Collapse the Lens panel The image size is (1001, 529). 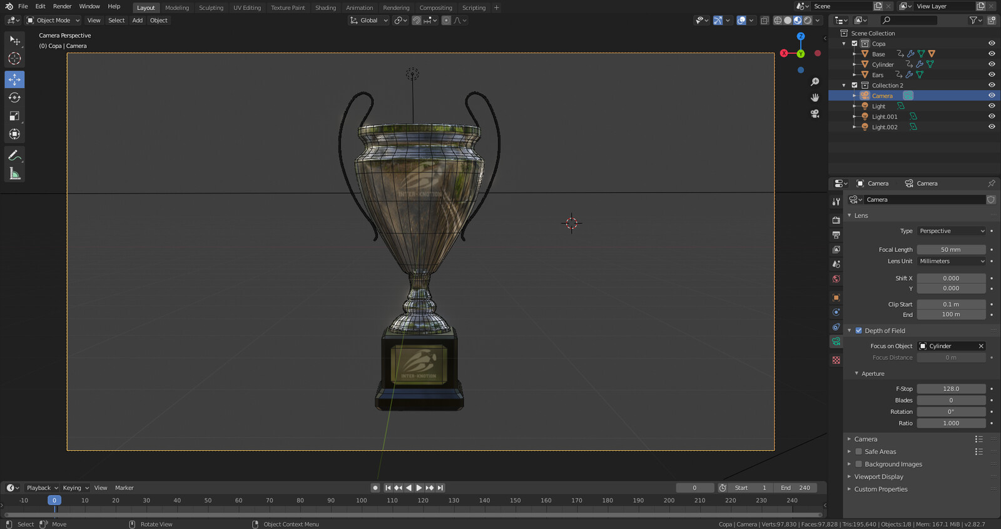861,216
